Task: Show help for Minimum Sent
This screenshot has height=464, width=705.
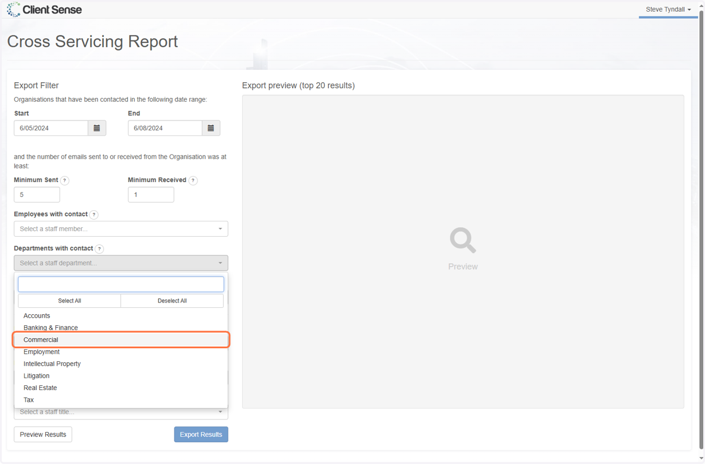Action: point(65,180)
